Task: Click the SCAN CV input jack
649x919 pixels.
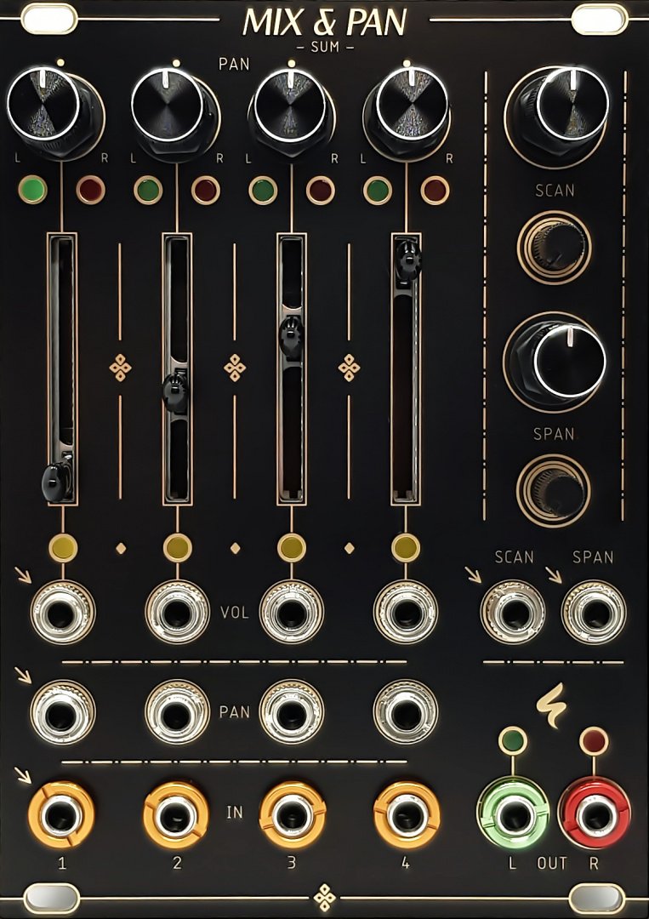Action: [x=513, y=612]
